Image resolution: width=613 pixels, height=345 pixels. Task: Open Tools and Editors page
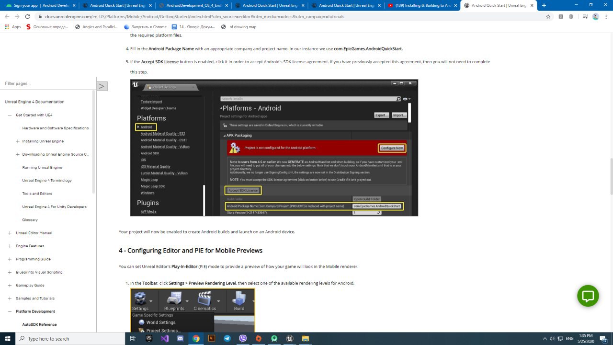pyautogui.click(x=37, y=194)
